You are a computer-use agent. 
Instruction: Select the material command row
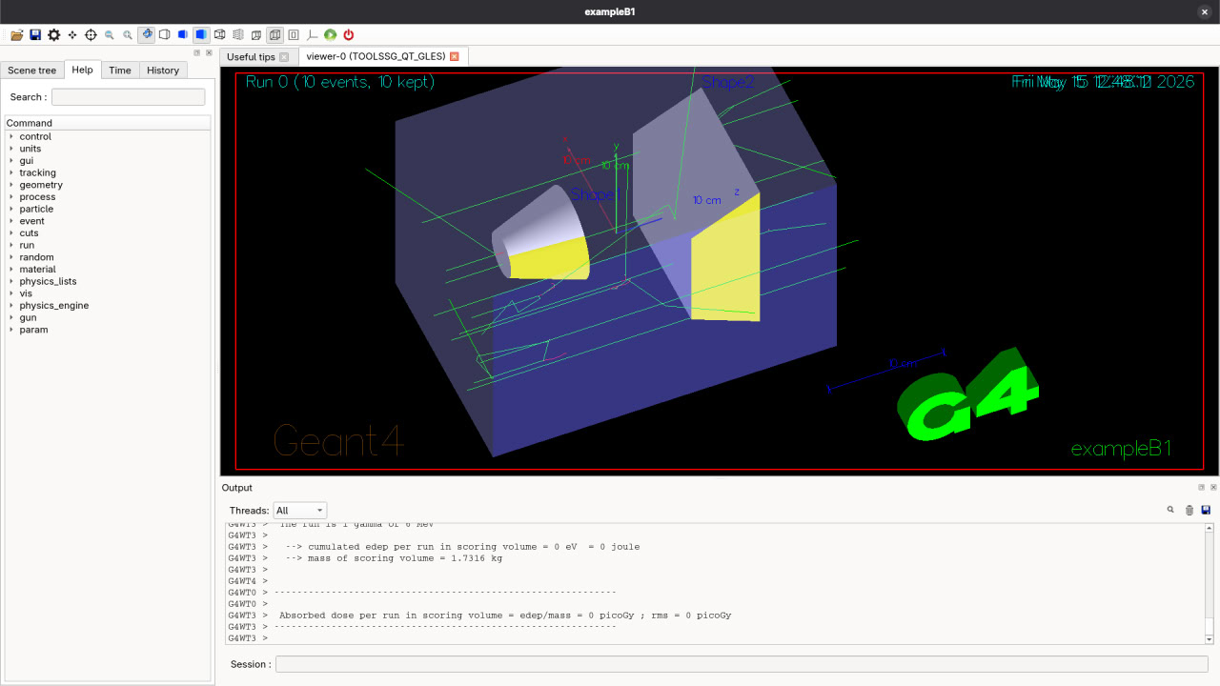point(108,270)
